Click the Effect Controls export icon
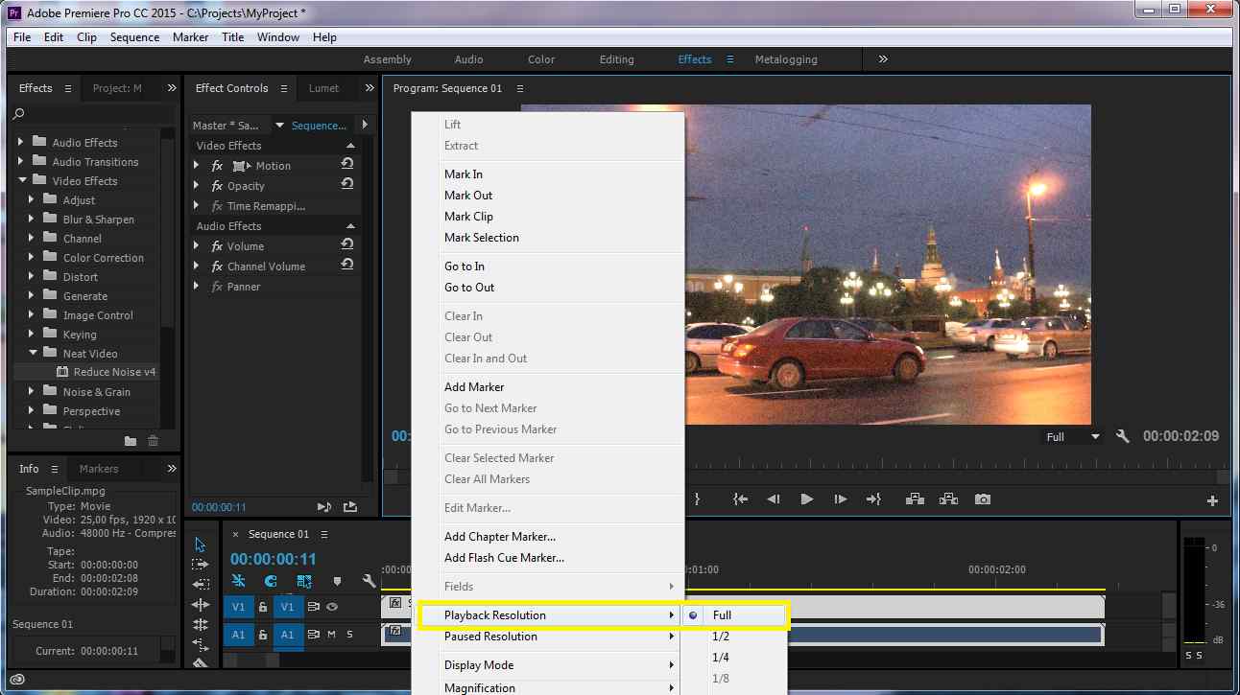Viewport: 1240px width, 695px height. pyautogui.click(x=349, y=507)
